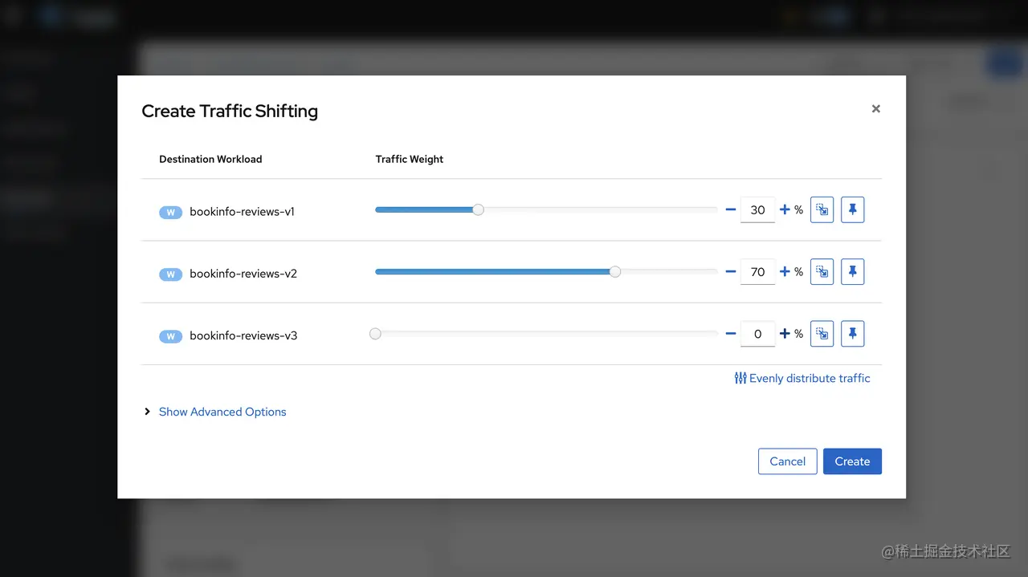The image size is (1028, 577).
Task: Click Evenly distribute traffic link
Action: point(802,378)
